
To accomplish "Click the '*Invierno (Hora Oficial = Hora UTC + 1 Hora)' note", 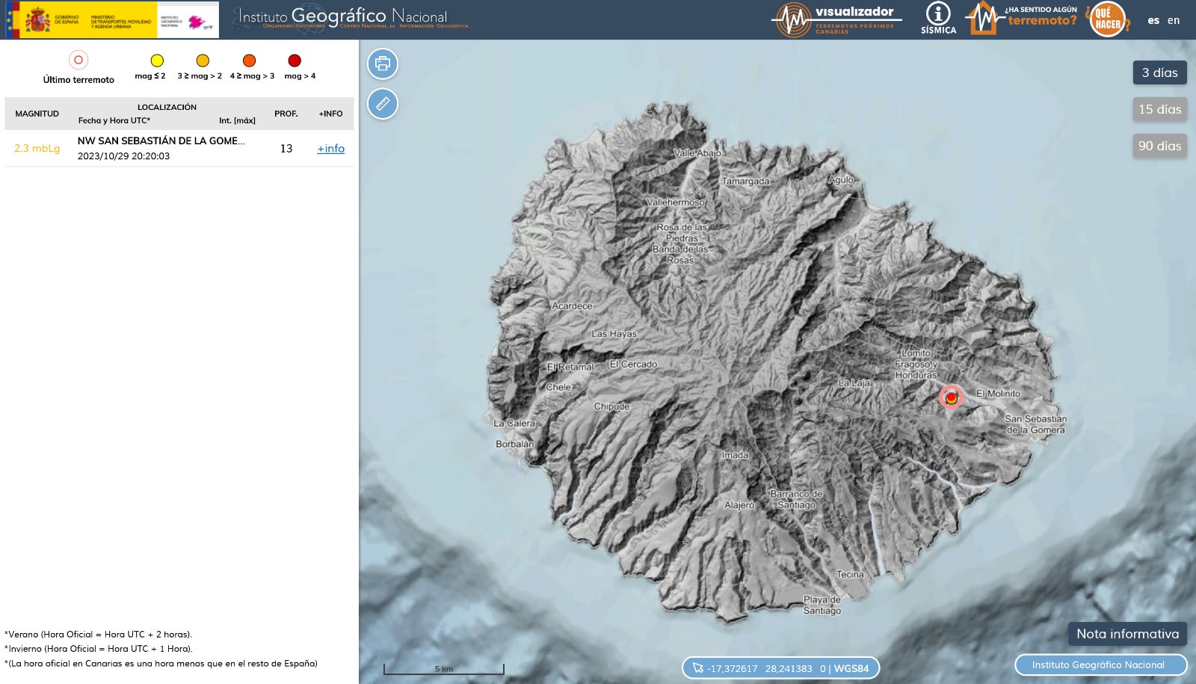I will (x=99, y=649).
